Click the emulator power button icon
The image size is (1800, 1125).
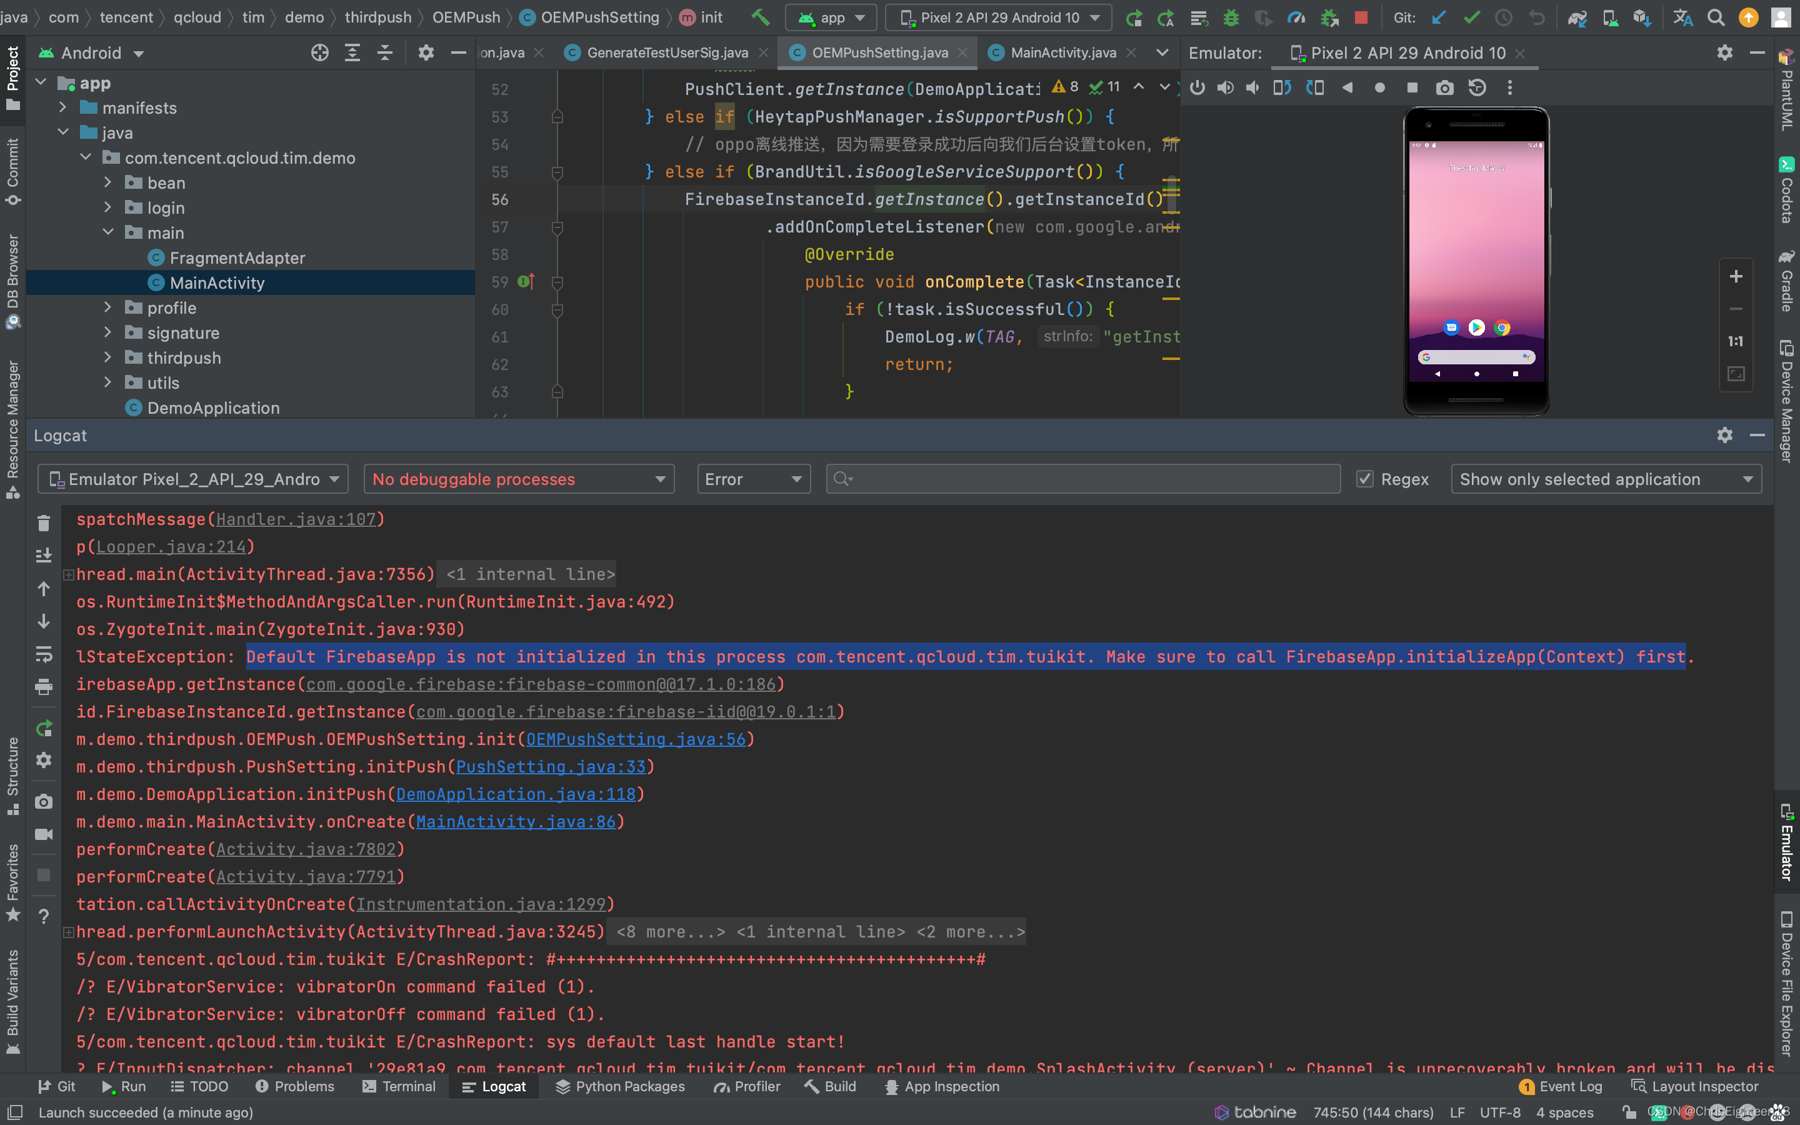coord(1197,87)
